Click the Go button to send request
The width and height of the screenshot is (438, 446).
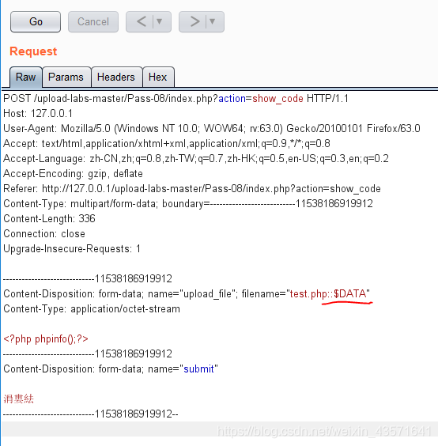click(36, 22)
